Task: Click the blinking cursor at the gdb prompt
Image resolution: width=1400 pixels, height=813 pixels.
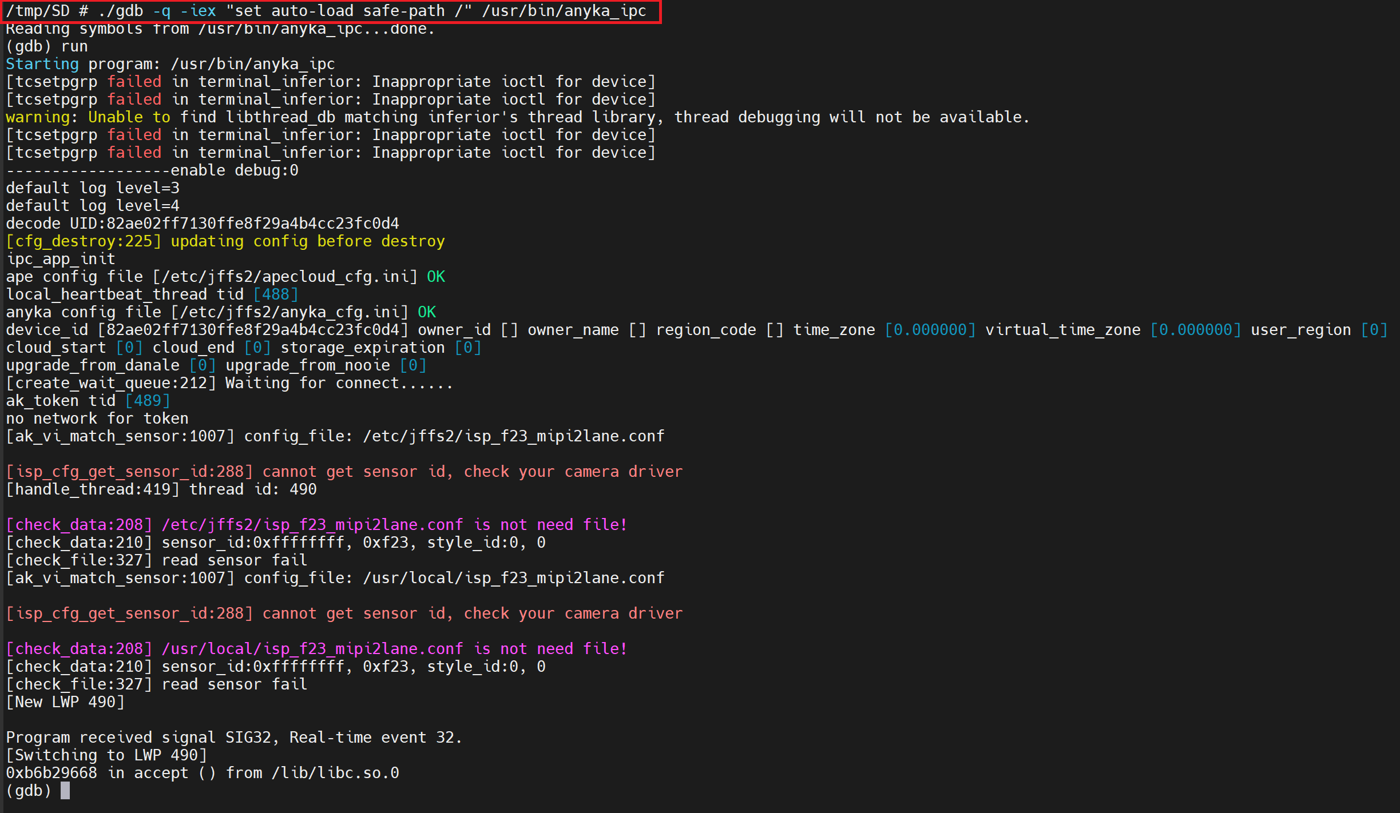Action: 65,791
